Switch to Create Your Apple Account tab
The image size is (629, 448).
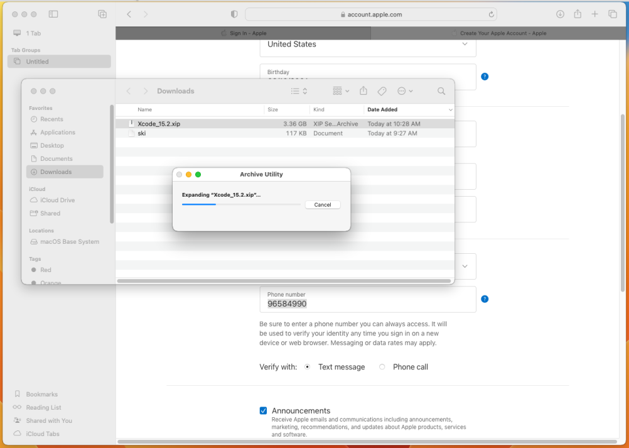[x=498, y=33]
